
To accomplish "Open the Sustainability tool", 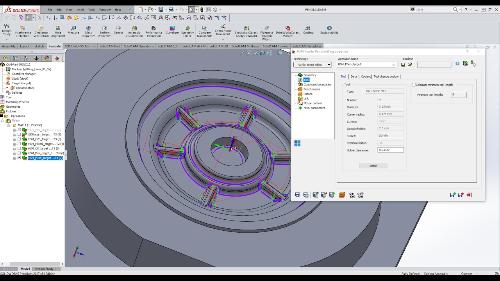I will click(x=329, y=30).
